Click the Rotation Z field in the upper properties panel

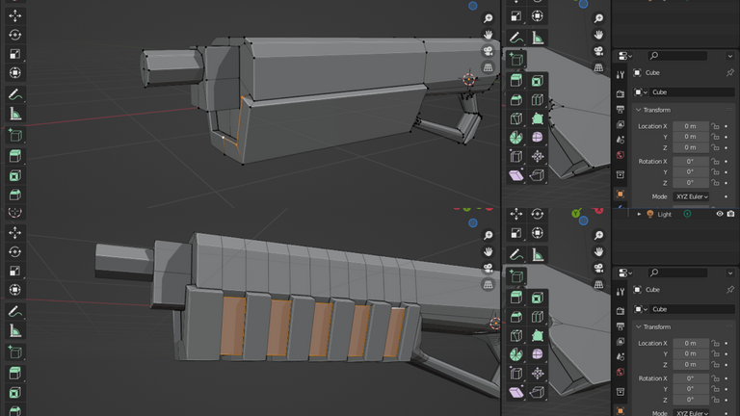pos(691,183)
